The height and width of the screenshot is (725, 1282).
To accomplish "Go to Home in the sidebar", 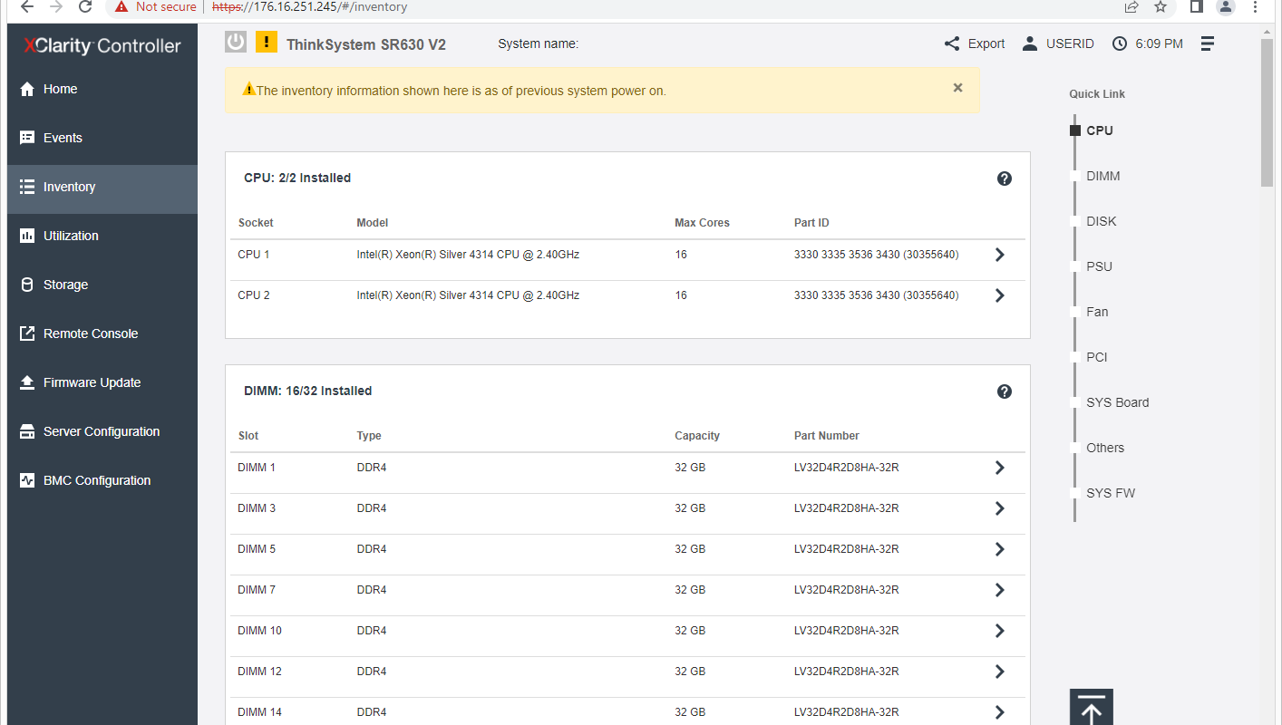I will tap(102, 89).
